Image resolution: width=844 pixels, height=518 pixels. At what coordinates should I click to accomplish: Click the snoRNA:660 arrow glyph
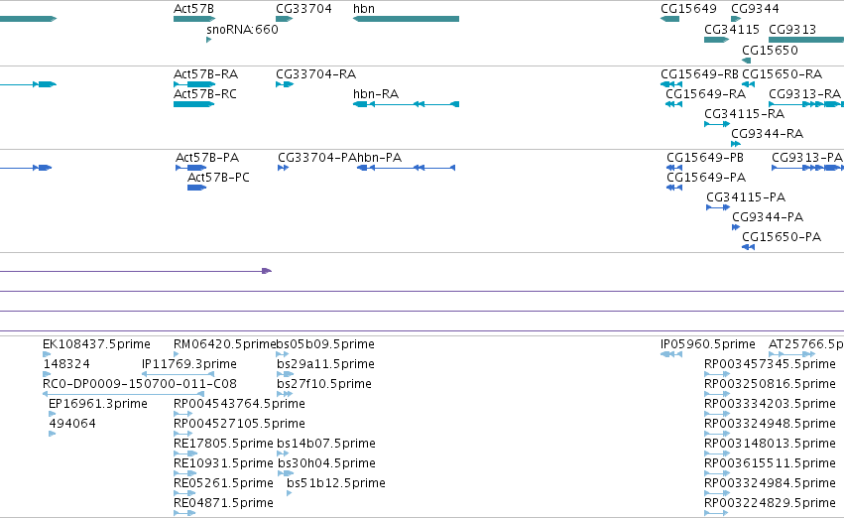[209, 40]
